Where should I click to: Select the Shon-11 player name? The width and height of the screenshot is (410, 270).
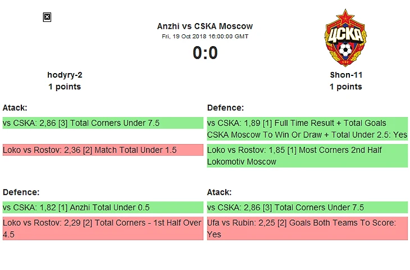coord(345,75)
